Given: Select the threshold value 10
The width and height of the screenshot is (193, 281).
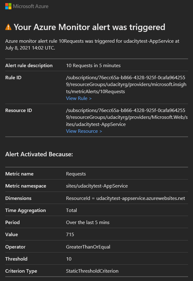Looking at the screenshot, I should 69,259.
